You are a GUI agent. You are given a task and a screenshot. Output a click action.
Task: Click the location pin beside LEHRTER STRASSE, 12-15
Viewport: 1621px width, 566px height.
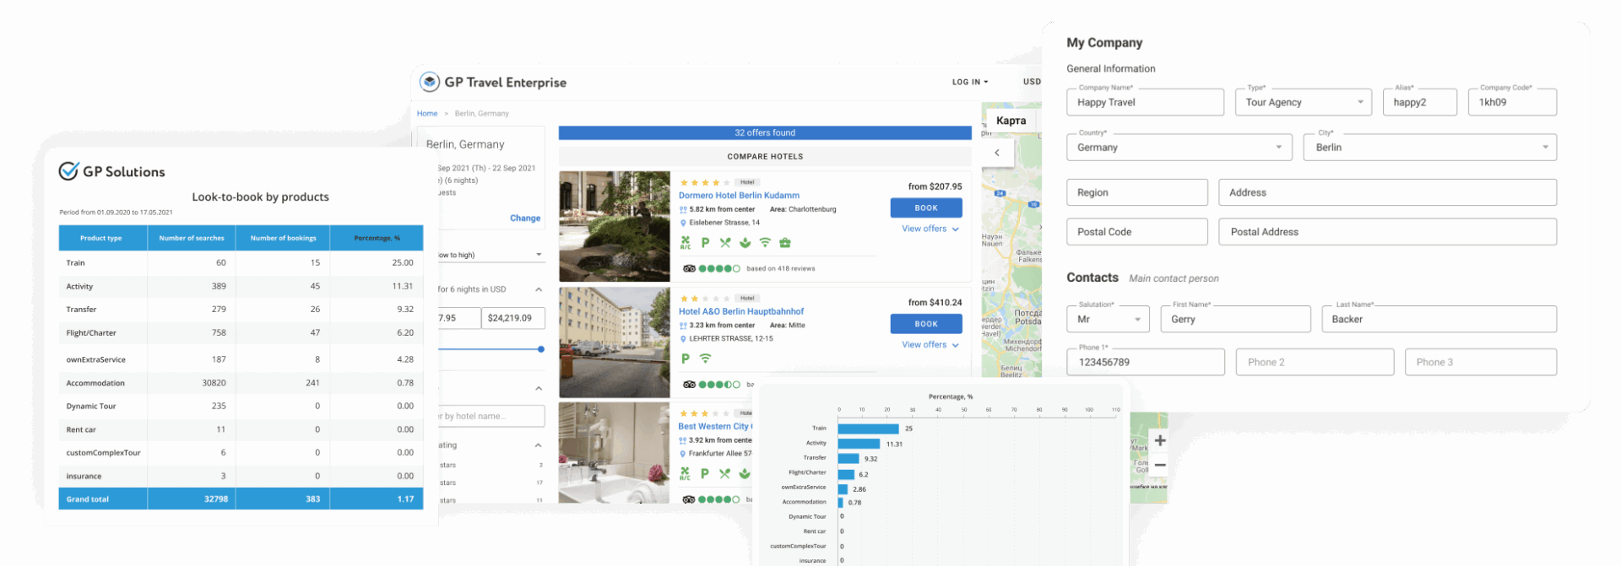[683, 339]
